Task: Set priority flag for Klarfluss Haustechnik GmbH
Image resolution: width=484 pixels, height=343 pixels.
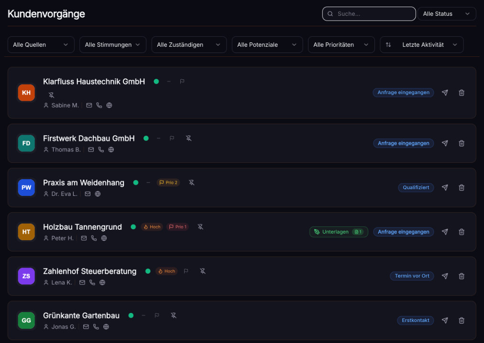Action: click(182, 81)
